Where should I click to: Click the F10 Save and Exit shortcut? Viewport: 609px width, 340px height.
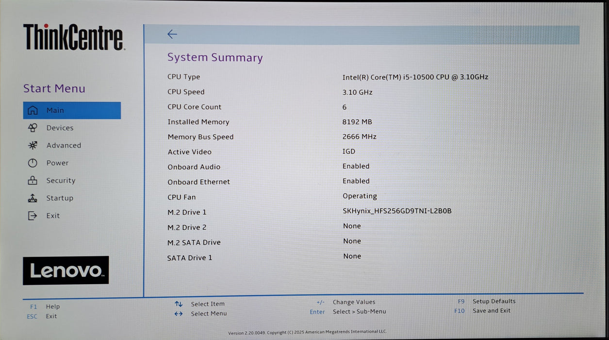pyautogui.click(x=482, y=311)
